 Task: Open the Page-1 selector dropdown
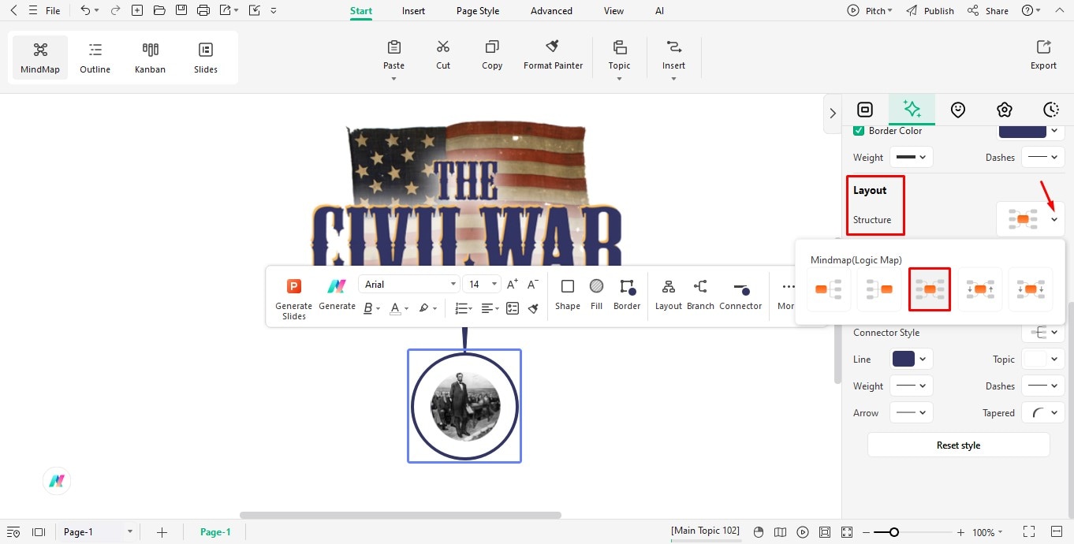[x=98, y=532]
